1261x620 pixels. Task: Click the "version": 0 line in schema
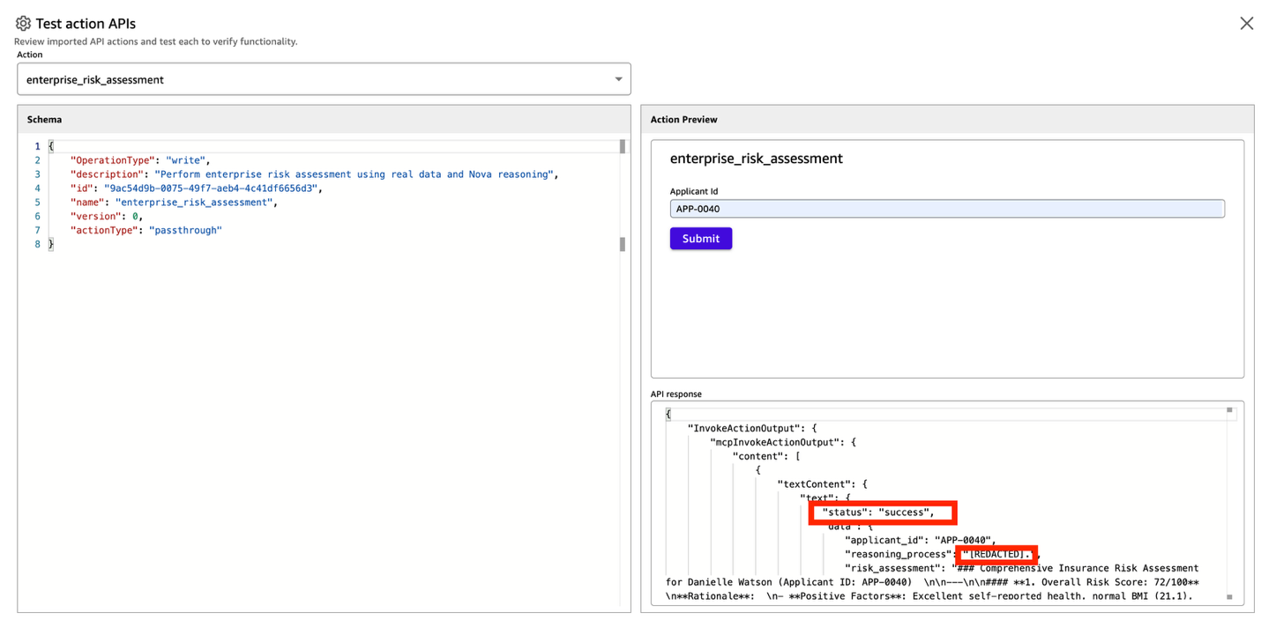pyautogui.click(x=106, y=217)
